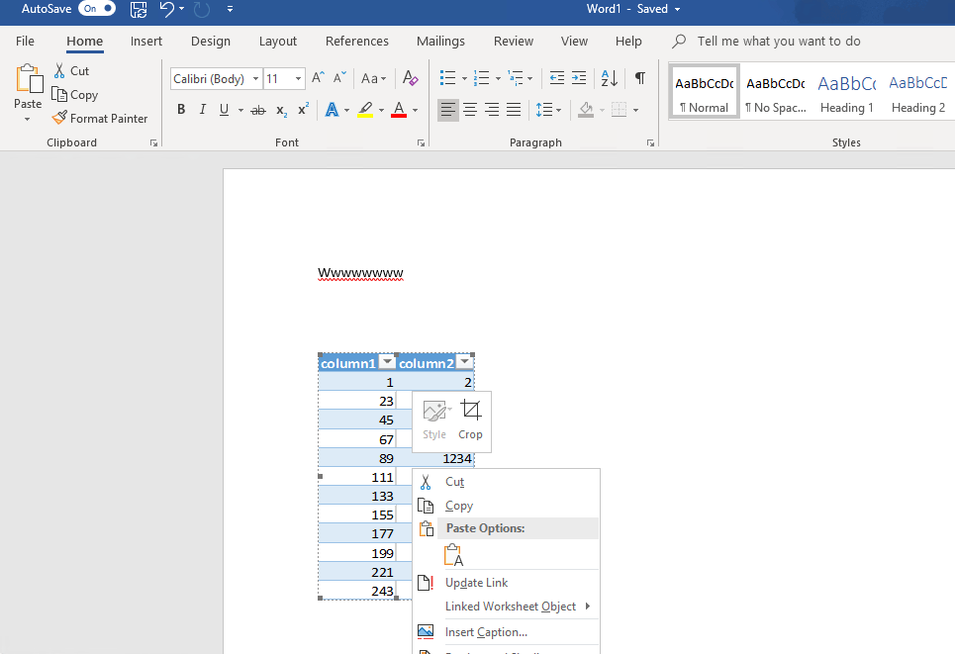Center align the paragraph
The image size is (955, 654).
(470, 109)
